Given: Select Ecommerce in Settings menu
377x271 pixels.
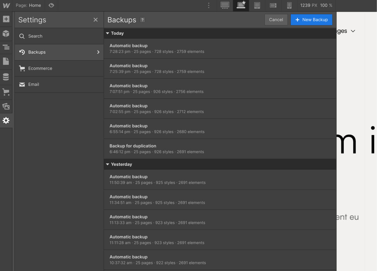Looking at the screenshot, I should [40, 68].
